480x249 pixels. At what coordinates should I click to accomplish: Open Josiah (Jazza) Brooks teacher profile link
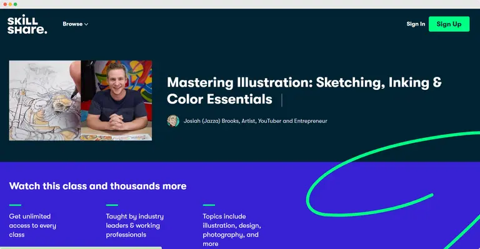click(255, 121)
